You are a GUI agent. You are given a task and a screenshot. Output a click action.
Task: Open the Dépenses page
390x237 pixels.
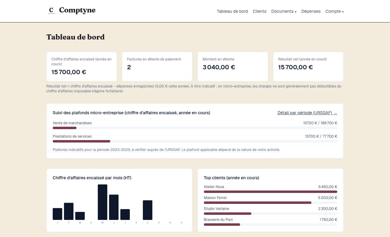click(x=311, y=11)
